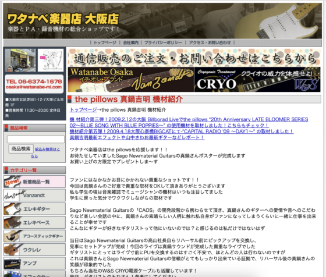326x277 pixels.
Task: Open the 新着商品一覧 New category
Action: [x=34, y=182]
